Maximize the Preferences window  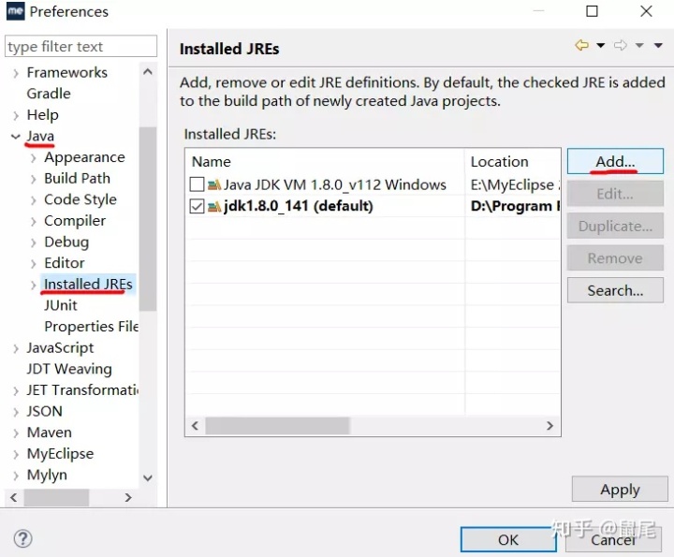click(592, 11)
